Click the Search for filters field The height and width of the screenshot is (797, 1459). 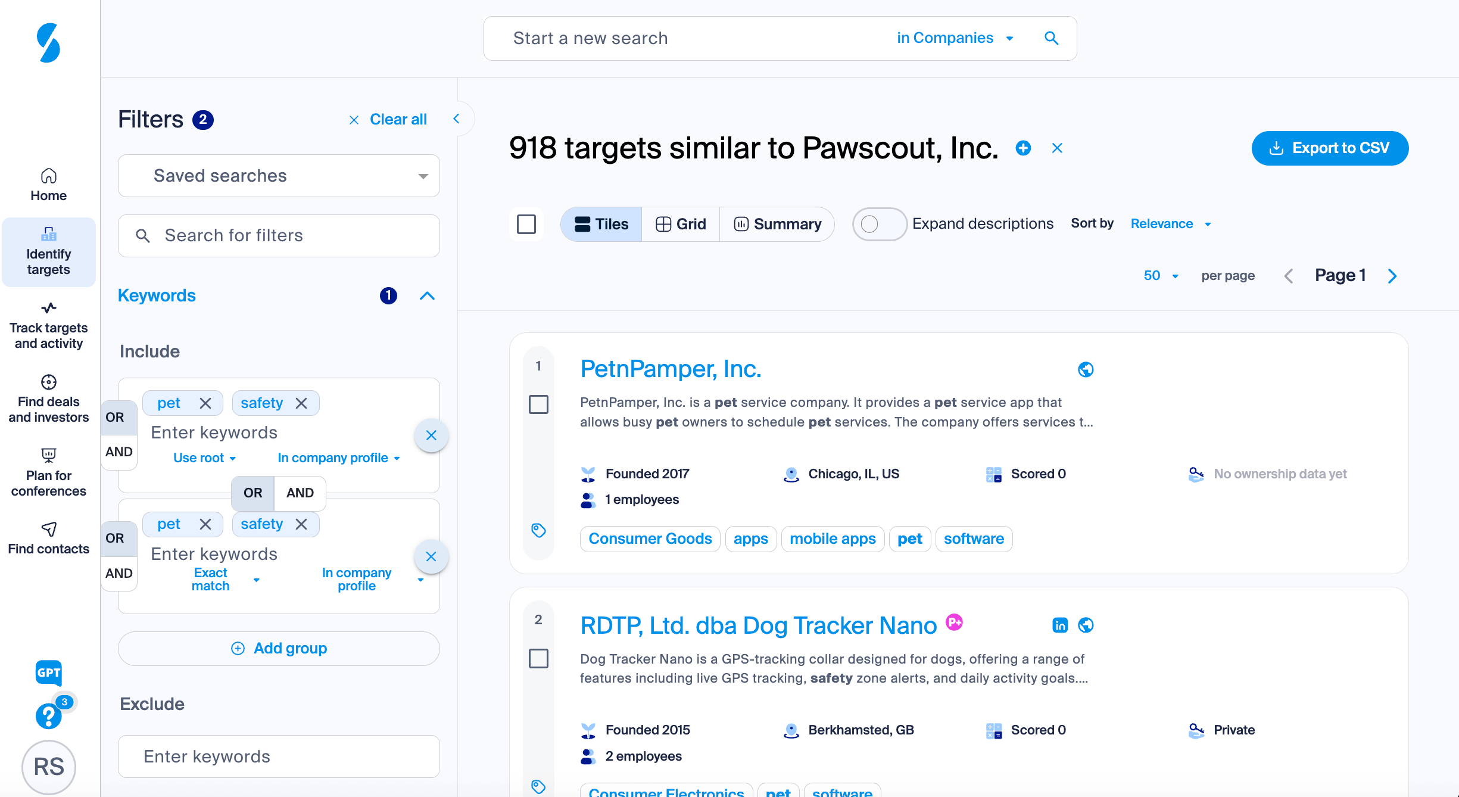279,236
